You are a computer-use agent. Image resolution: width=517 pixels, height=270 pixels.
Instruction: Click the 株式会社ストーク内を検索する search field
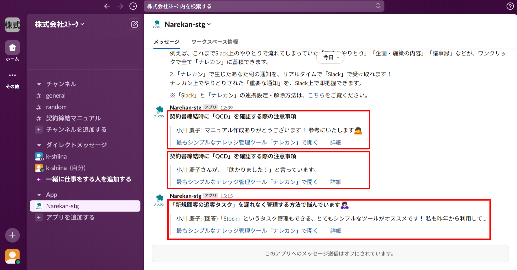(264, 6)
